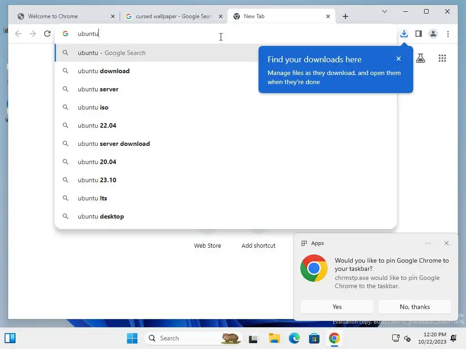Open the Windows Start menu
The height and width of the screenshot is (349, 466).
point(132,338)
